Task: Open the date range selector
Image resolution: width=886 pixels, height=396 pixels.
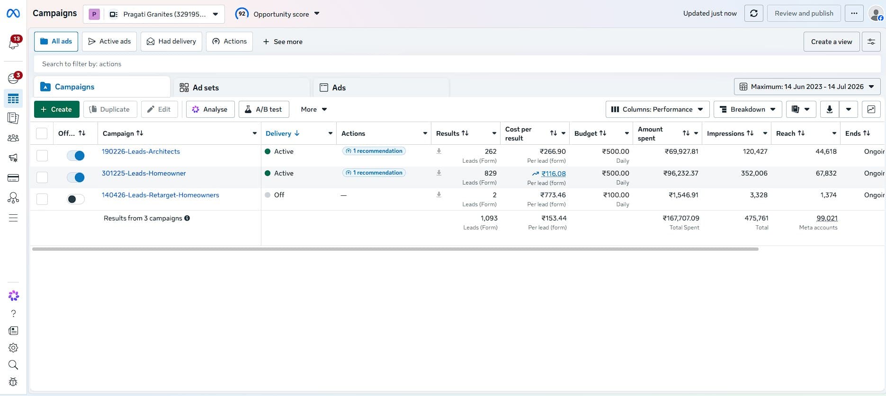Action: tap(807, 87)
